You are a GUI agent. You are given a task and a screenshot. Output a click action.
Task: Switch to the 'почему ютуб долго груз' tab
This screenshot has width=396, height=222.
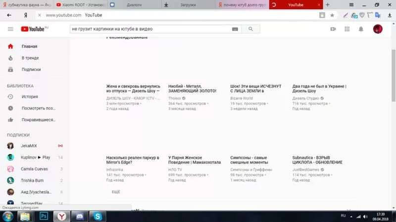[x=242, y=5]
